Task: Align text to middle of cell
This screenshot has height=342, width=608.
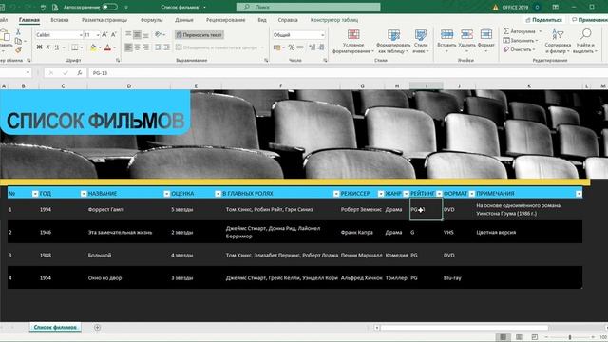Action: [x=137, y=35]
